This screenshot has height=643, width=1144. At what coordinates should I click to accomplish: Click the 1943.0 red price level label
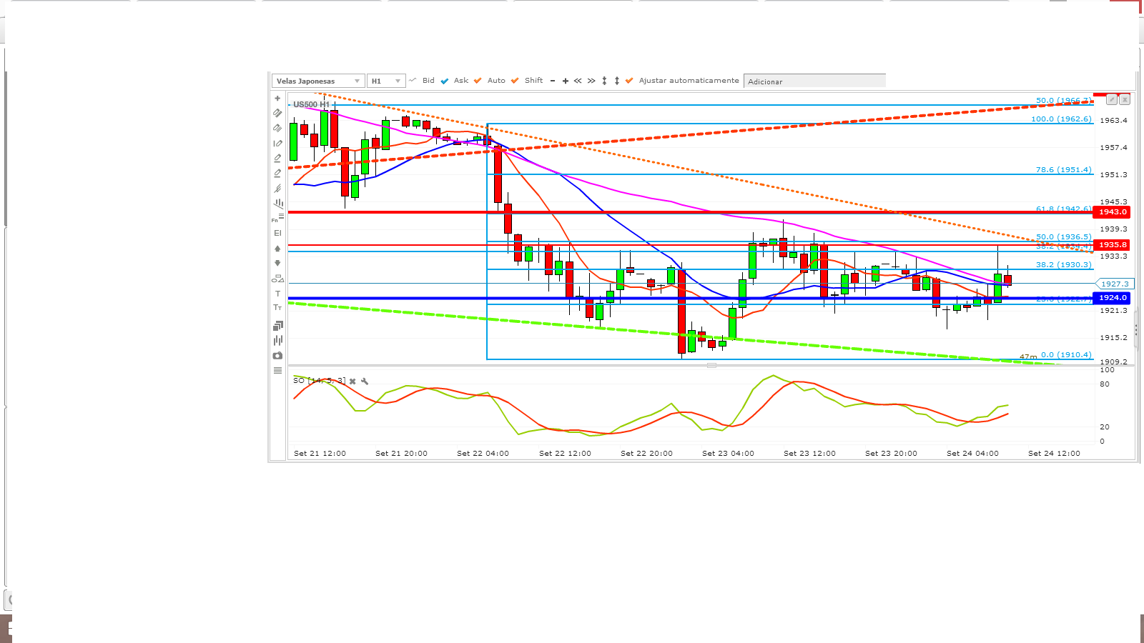1112,212
